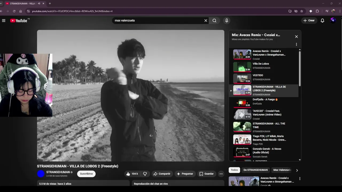
Task: Open media control icon in toolbar
Action: tap(327, 11)
